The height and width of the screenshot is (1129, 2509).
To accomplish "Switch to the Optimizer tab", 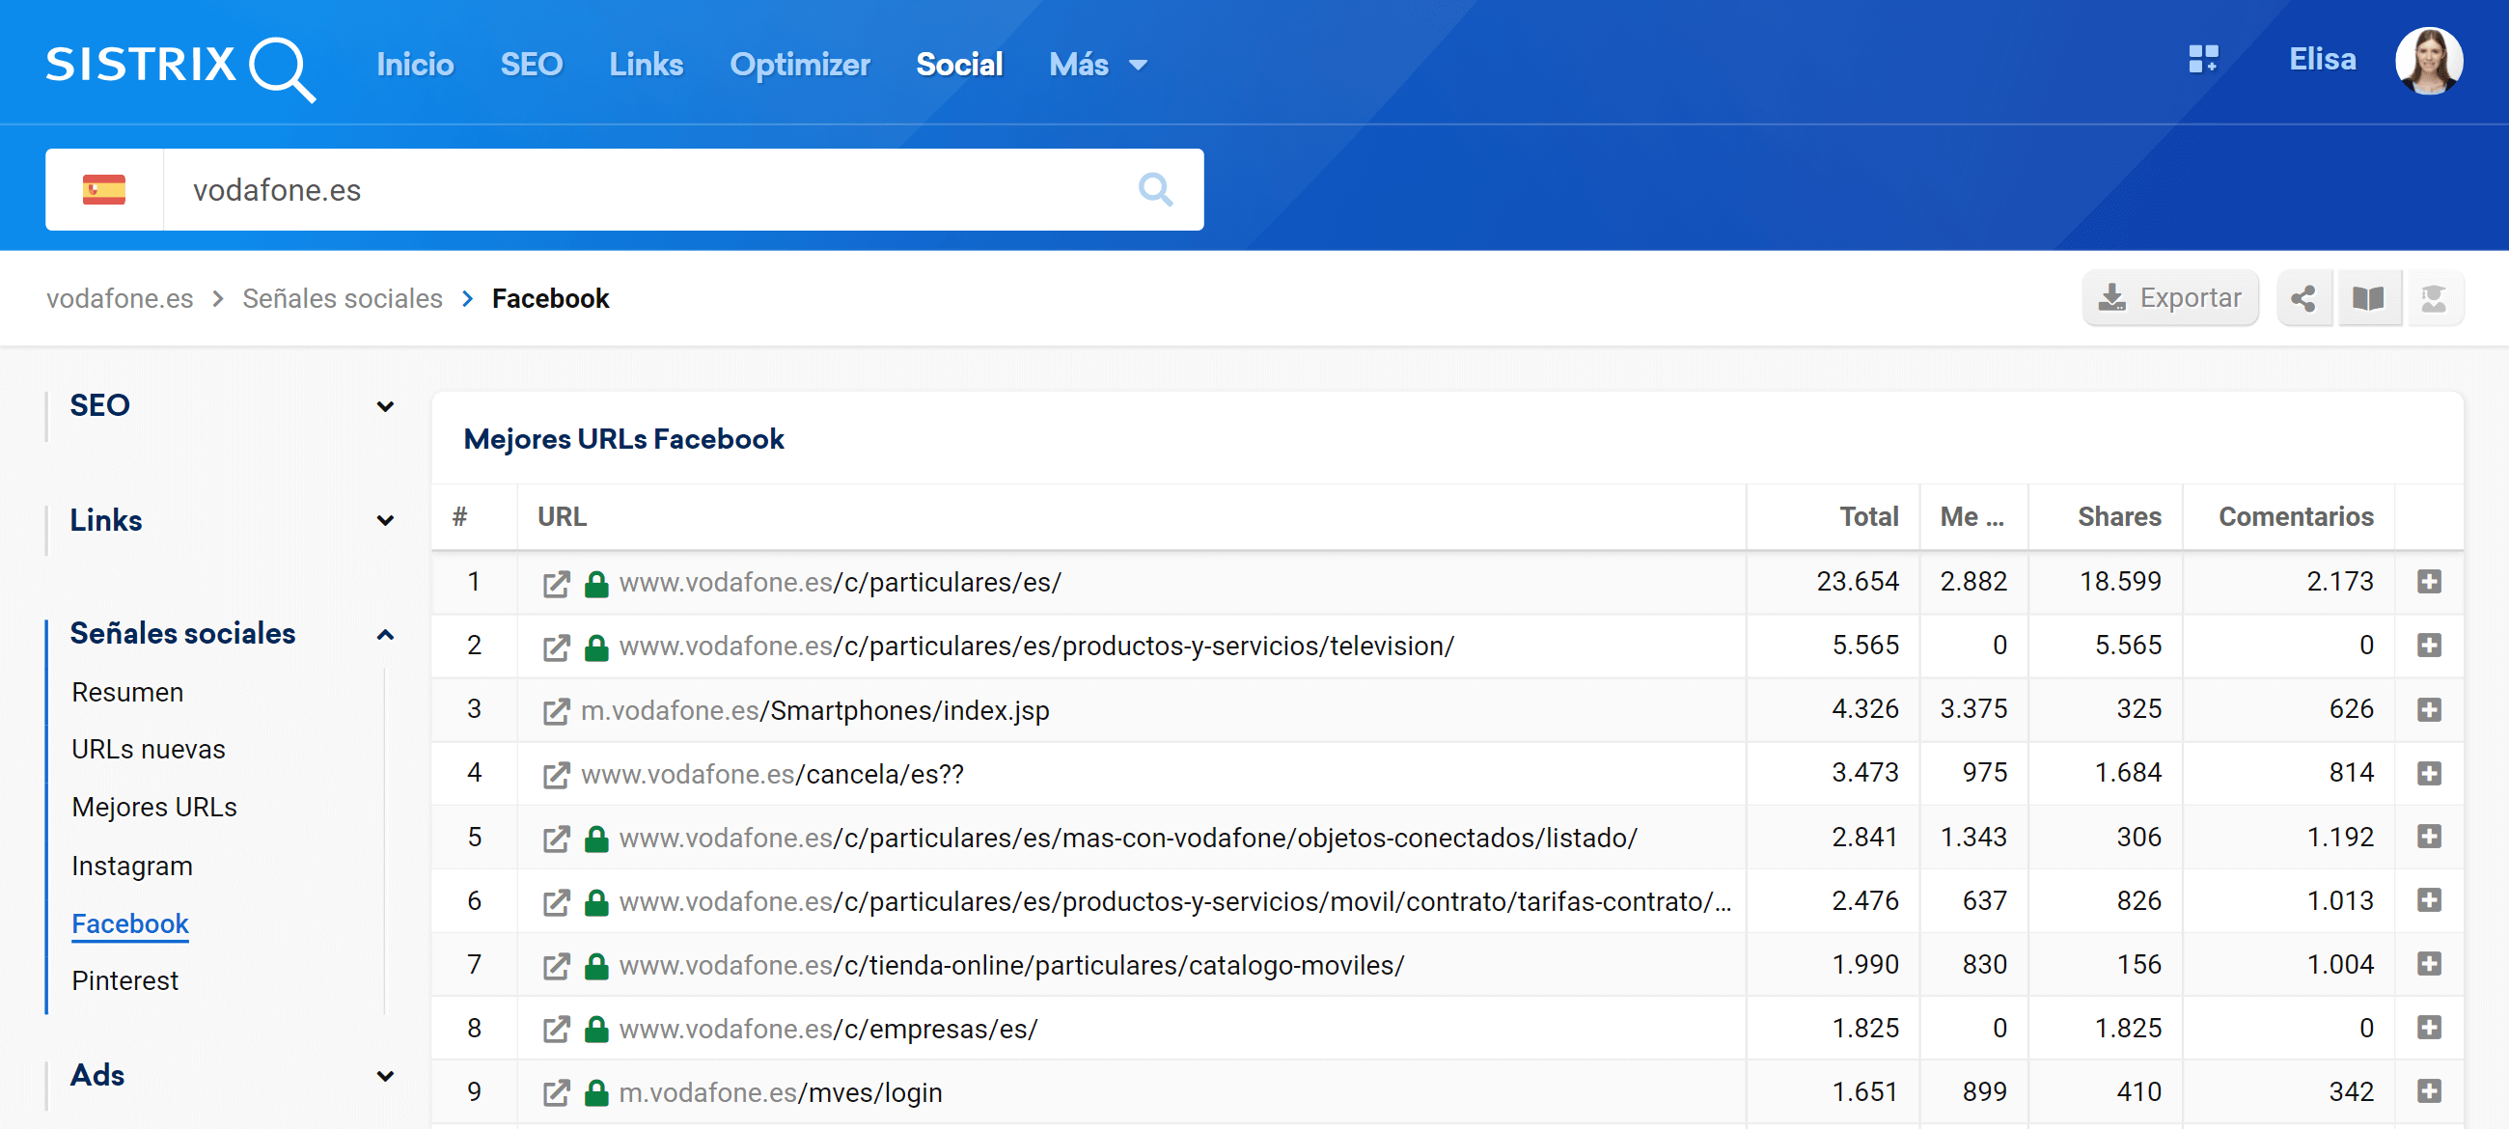I will (x=799, y=65).
